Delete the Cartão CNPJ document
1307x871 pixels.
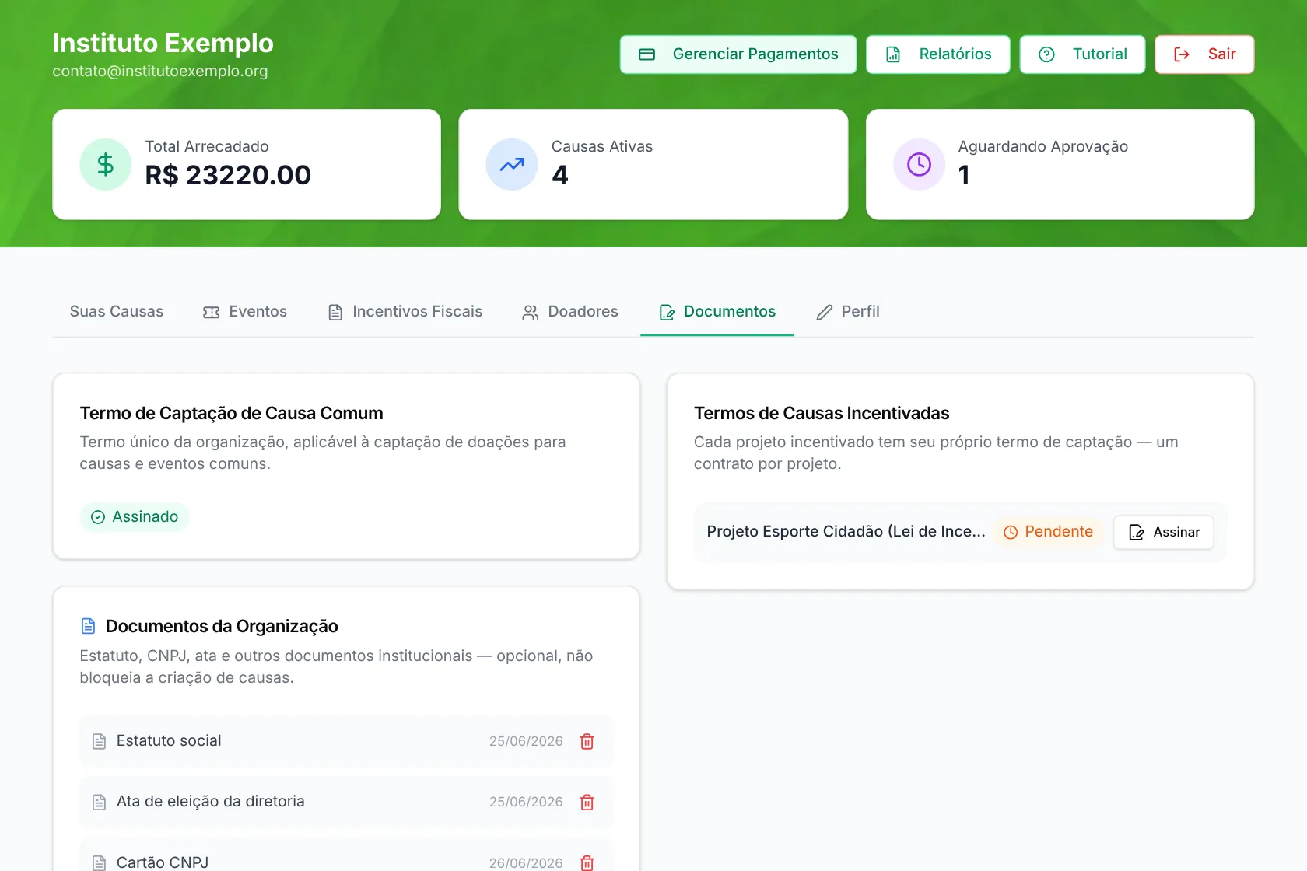[x=587, y=862]
